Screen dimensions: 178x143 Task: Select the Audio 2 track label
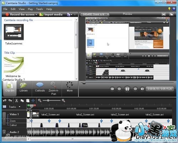coord(14,132)
